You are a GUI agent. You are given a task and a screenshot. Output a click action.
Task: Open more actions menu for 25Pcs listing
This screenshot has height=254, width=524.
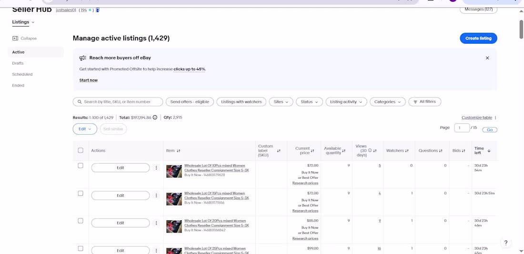click(156, 251)
